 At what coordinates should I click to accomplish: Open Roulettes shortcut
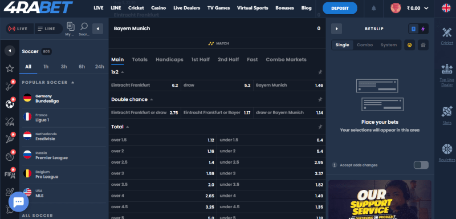(x=447, y=153)
